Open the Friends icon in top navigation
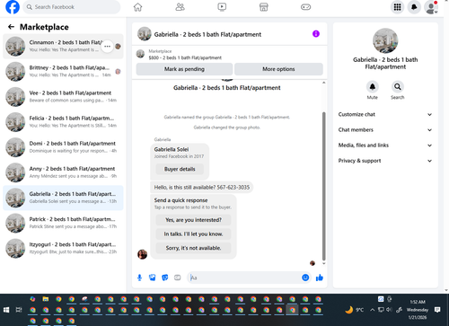This screenshot has width=449, height=326. 180,7
